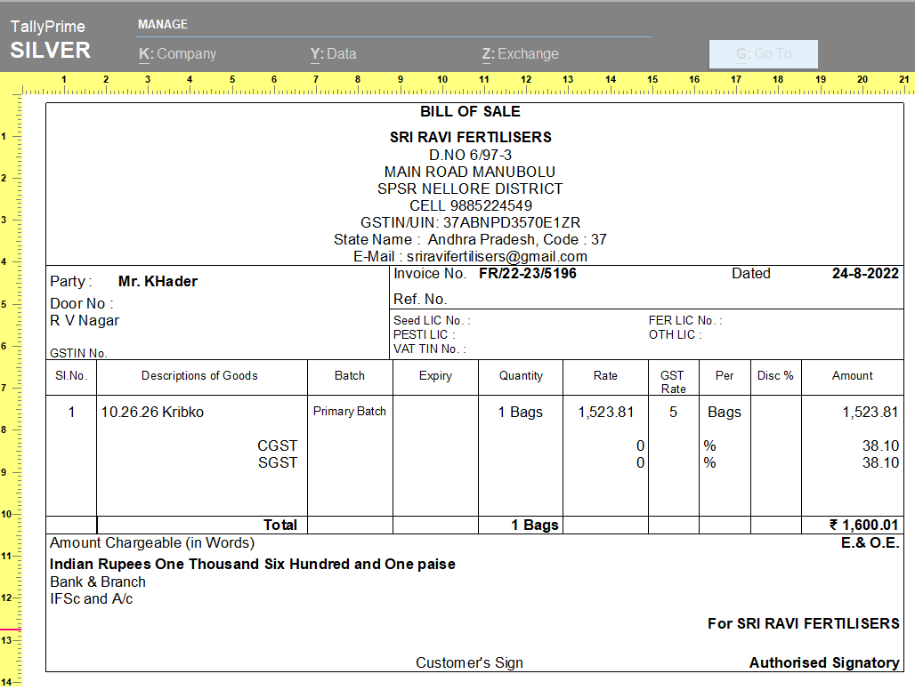The image size is (915, 690).
Task: Click the Disc % column header
Action: pos(775,376)
